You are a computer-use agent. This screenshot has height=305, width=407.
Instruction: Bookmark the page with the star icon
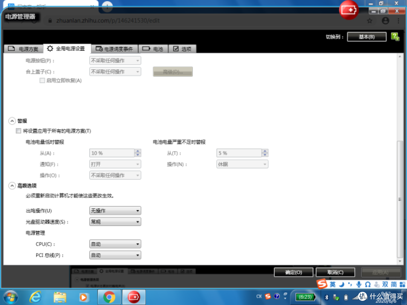coord(370,21)
